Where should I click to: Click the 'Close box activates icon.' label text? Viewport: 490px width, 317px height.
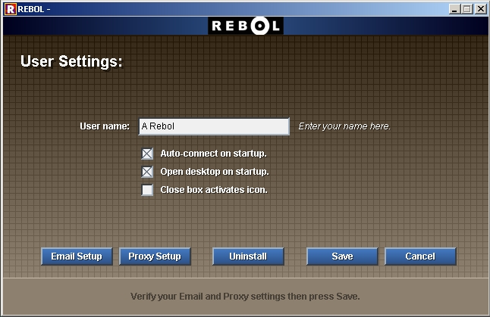tap(214, 190)
